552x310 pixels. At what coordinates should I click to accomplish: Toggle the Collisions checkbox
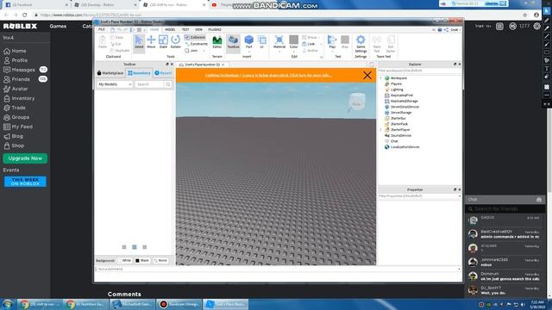196,37
